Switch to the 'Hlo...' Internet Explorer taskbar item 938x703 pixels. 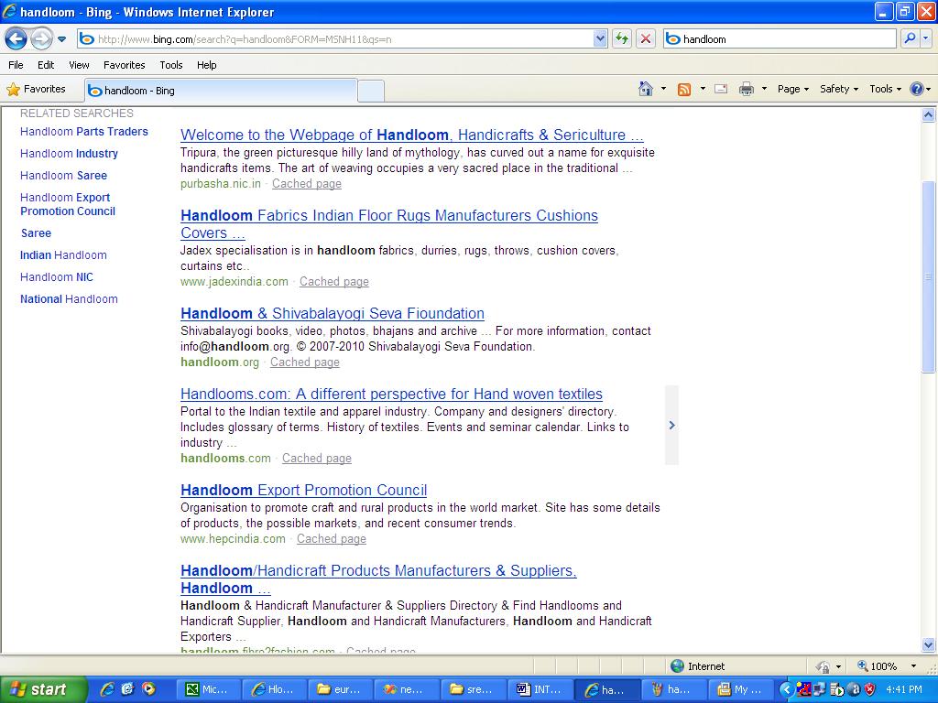pyautogui.click(x=273, y=690)
